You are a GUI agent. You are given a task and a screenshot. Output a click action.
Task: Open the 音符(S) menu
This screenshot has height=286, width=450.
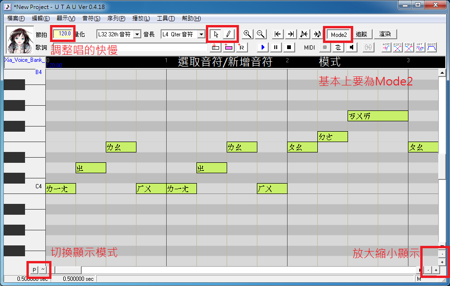click(91, 18)
